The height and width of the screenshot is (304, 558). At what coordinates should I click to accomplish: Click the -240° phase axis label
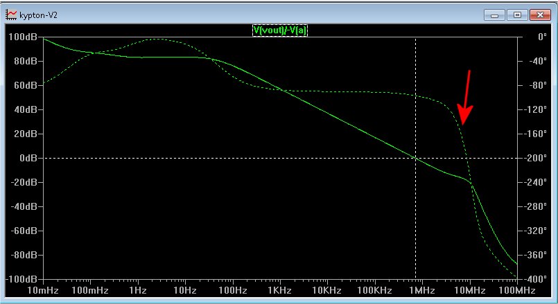pyautogui.click(x=535, y=182)
